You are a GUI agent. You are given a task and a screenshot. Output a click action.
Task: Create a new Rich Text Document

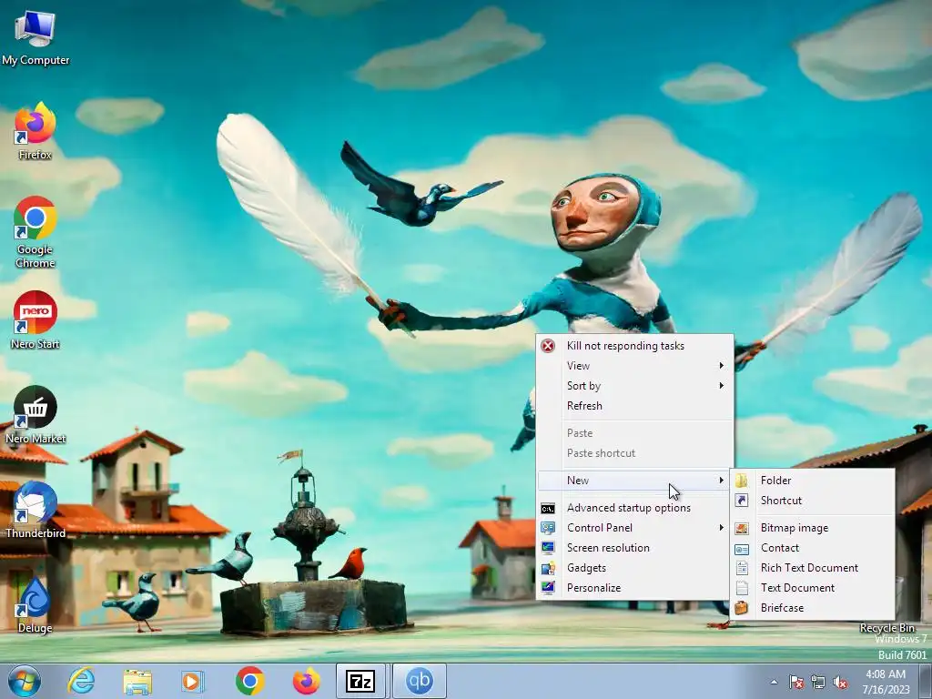tap(812, 568)
